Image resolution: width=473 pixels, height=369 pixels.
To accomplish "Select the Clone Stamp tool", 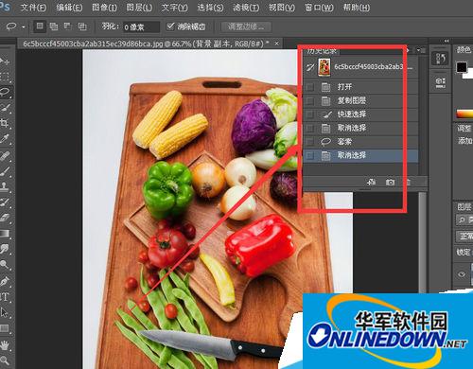I will click(5, 186).
